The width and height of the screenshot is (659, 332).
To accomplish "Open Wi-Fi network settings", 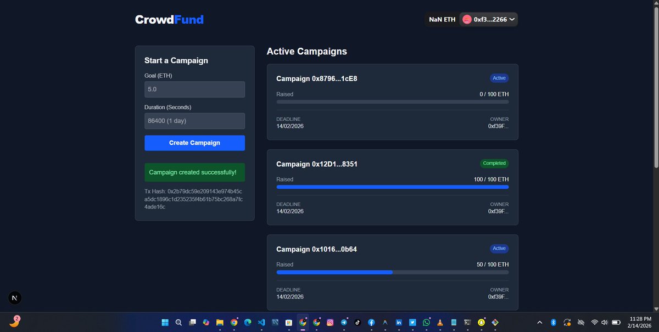I will click(x=594, y=323).
